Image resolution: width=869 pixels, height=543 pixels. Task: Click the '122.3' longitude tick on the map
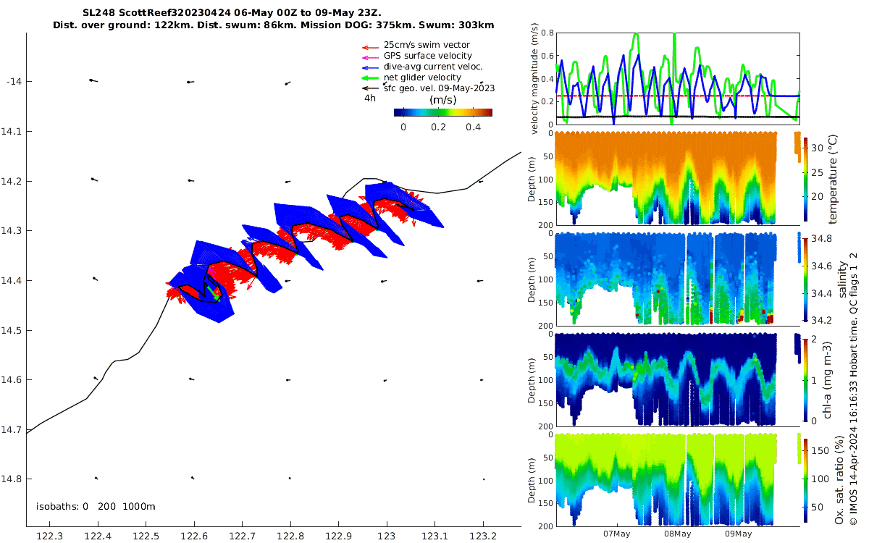point(49,536)
